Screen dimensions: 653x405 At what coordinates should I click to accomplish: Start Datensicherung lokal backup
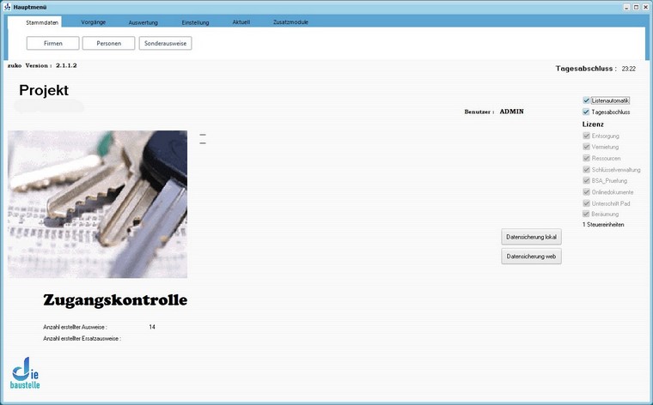pyautogui.click(x=531, y=237)
